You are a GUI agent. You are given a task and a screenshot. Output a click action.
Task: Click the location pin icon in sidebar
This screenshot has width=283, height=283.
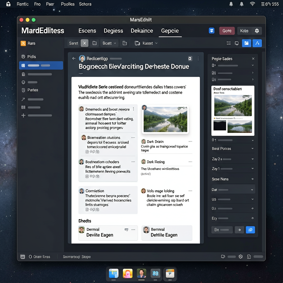point(23,82)
